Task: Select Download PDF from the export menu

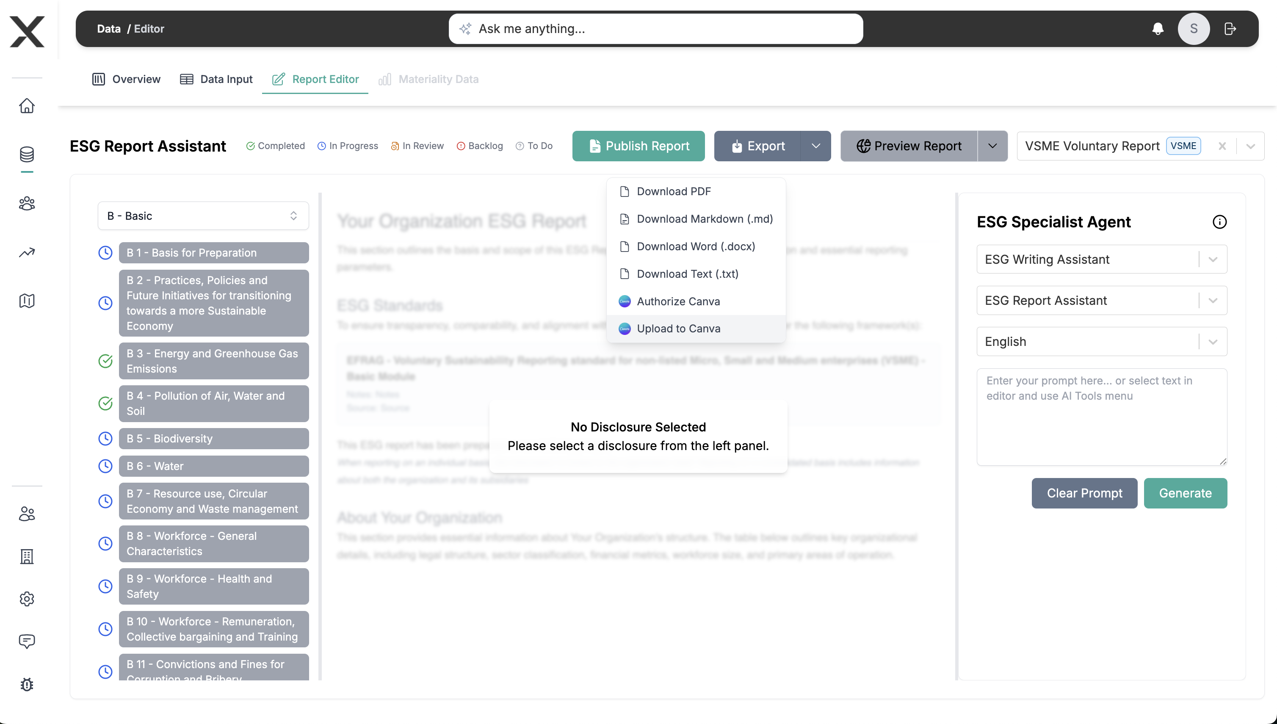Action: click(674, 191)
